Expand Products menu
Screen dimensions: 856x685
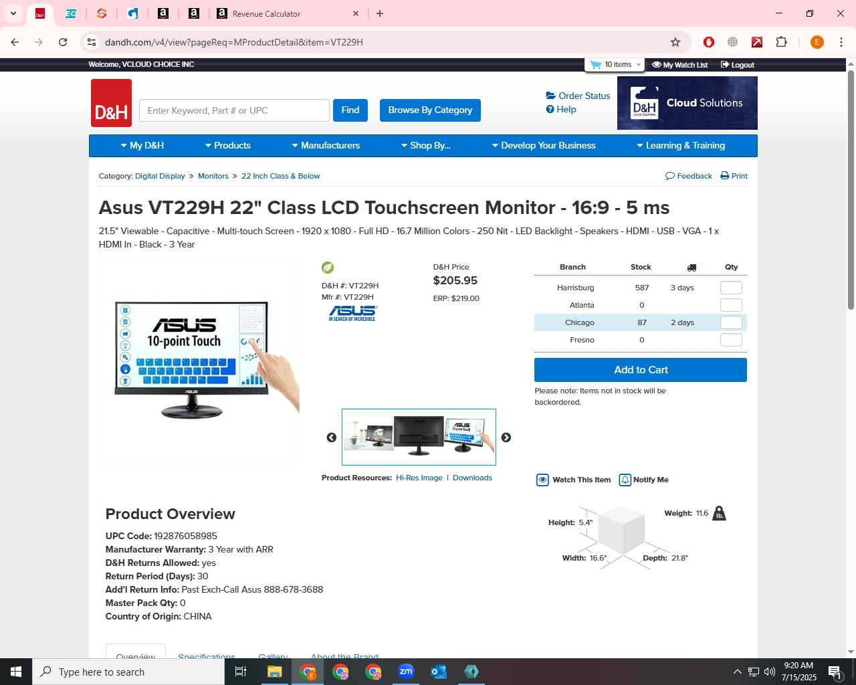pos(228,145)
